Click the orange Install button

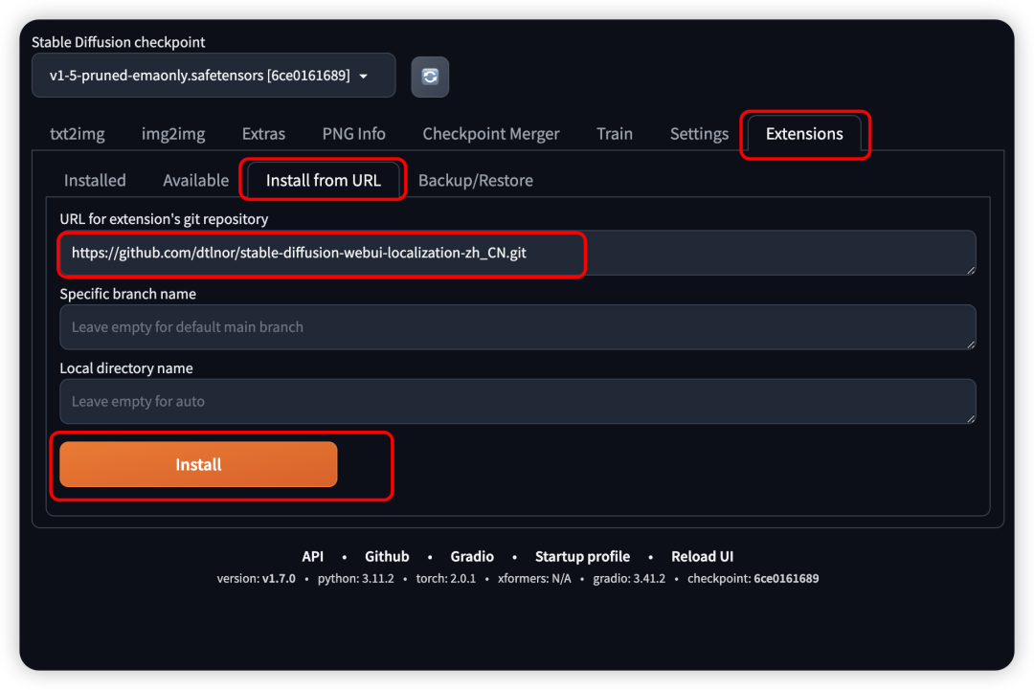click(198, 464)
